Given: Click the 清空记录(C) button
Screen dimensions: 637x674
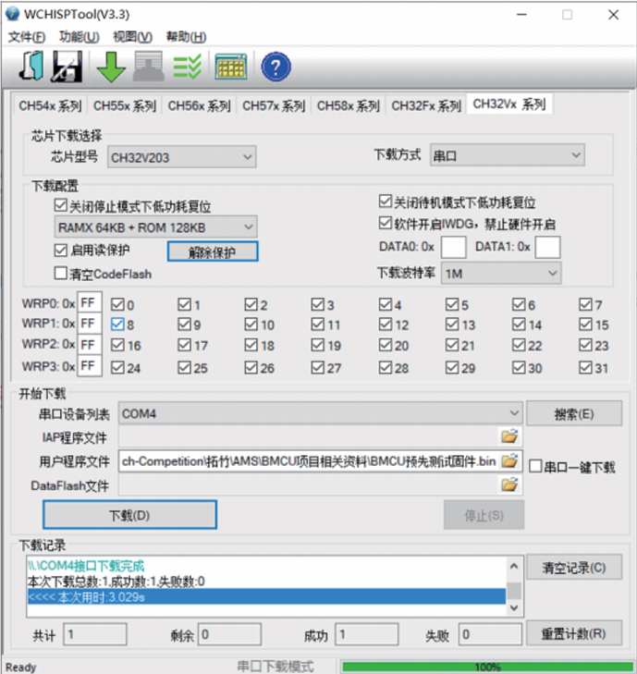Looking at the screenshot, I should click(x=574, y=568).
